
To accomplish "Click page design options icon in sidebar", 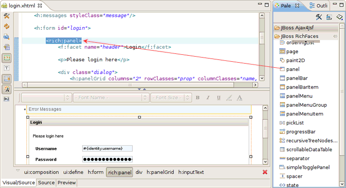I will (x=7, y=37).
